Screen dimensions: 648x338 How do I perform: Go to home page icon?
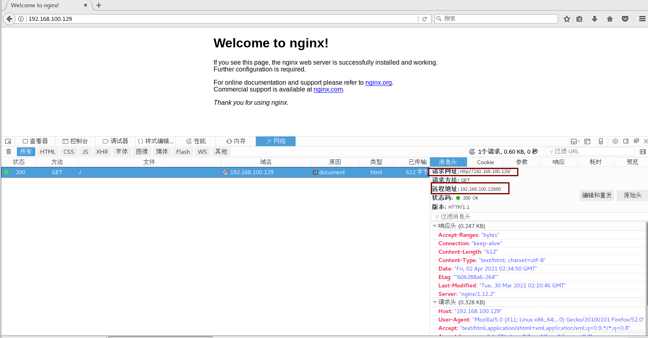[610, 19]
